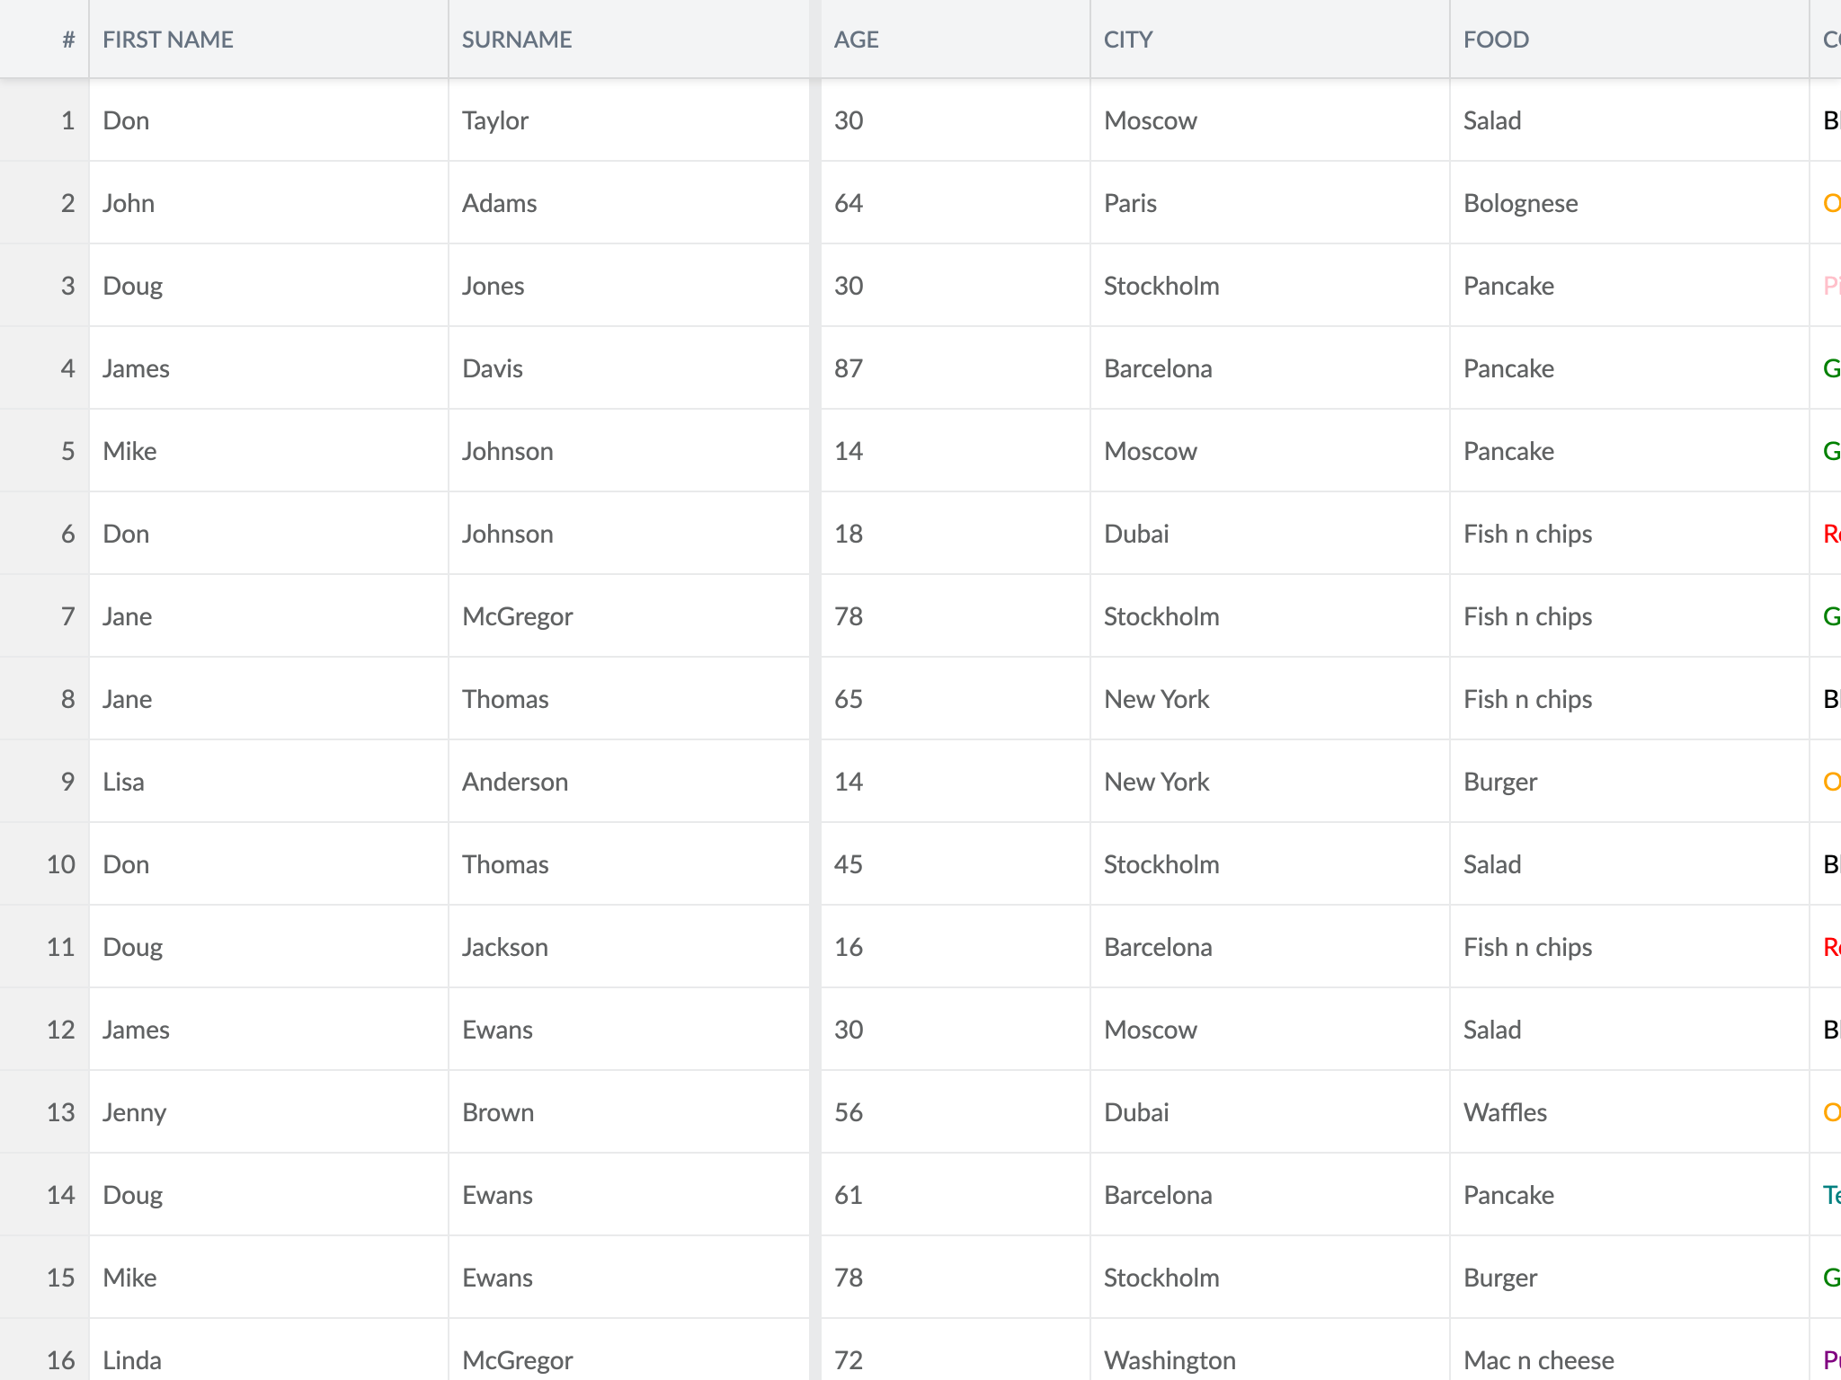Select the cell with surname Taylor
1841x1380 pixels.
point(628,120)
